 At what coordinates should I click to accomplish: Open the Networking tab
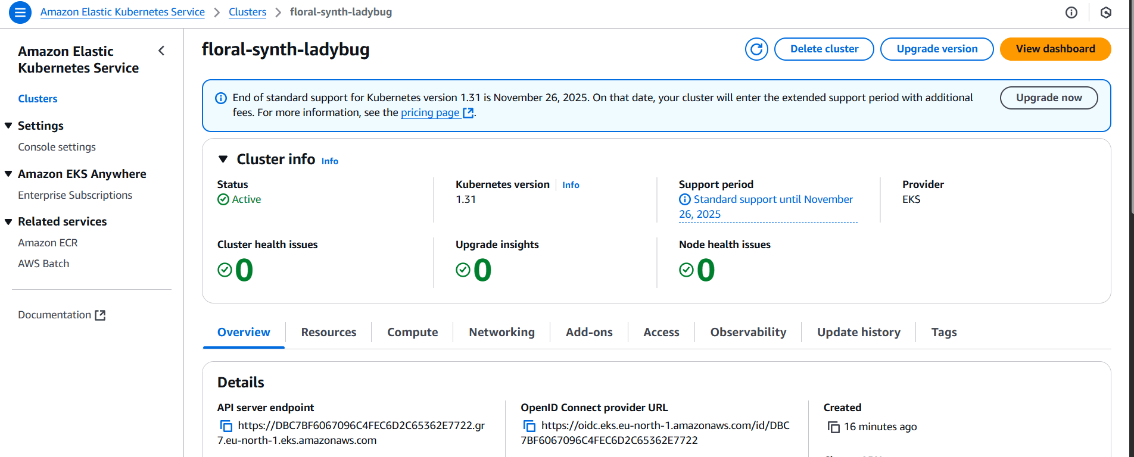[502, 332]
